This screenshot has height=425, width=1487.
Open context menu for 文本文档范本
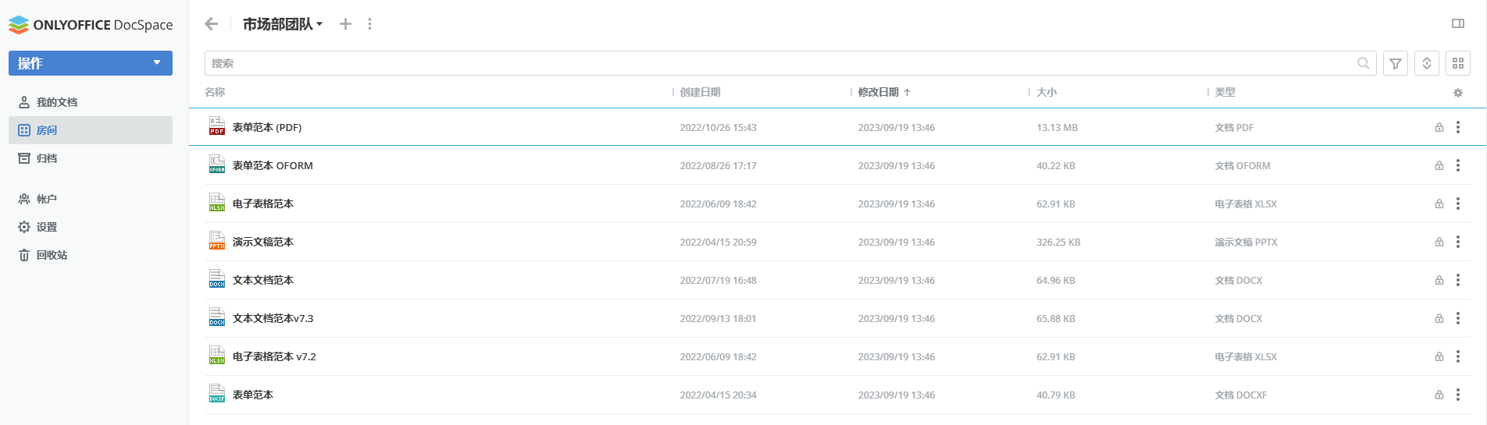click(1457, 280)
